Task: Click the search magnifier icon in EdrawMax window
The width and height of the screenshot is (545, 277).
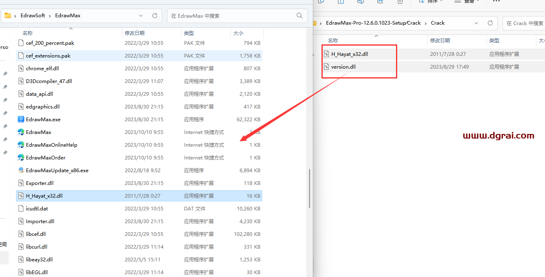Action: (x=300, y=16)
